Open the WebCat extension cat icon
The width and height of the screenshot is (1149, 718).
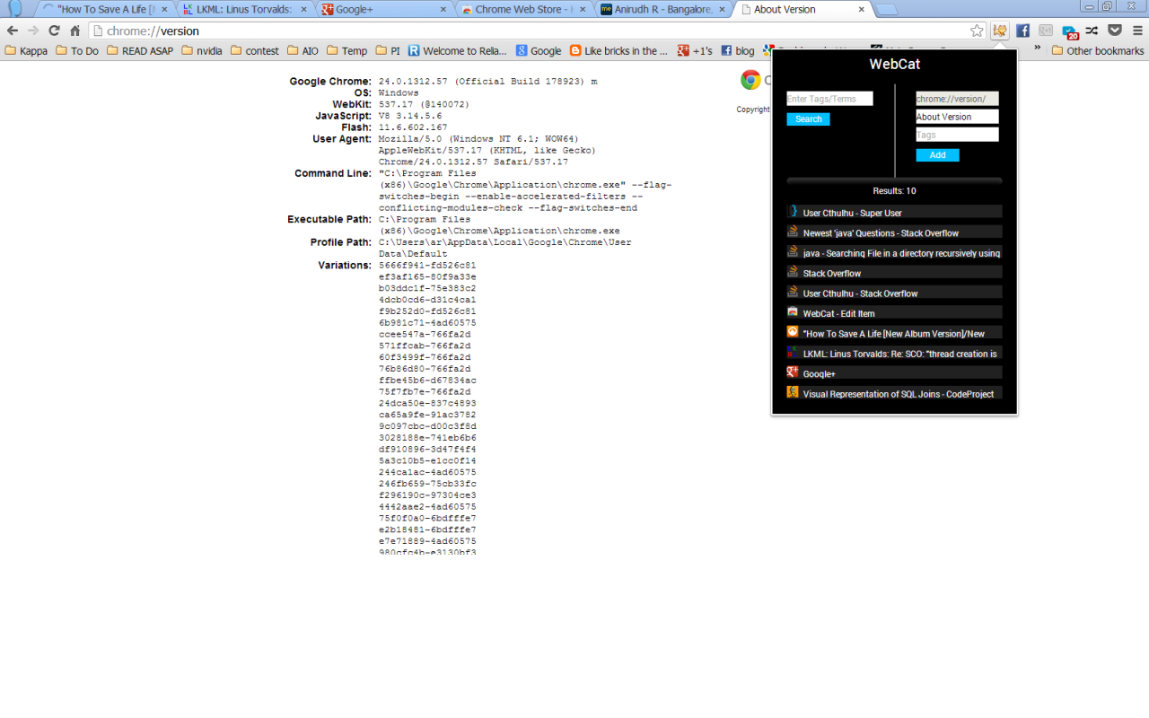point(999,30)
